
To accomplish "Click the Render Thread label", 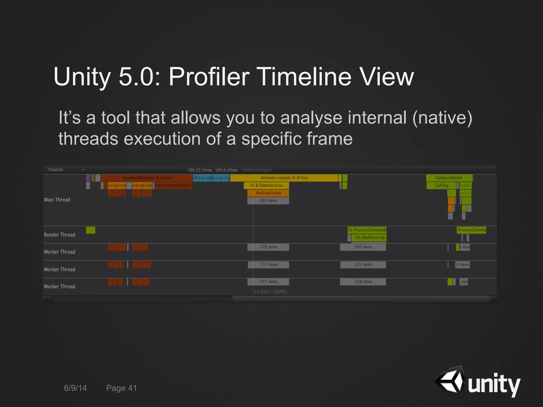I will click(x=60, y=235).
